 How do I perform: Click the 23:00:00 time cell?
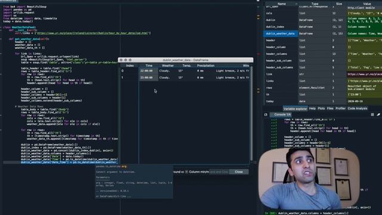149,78
